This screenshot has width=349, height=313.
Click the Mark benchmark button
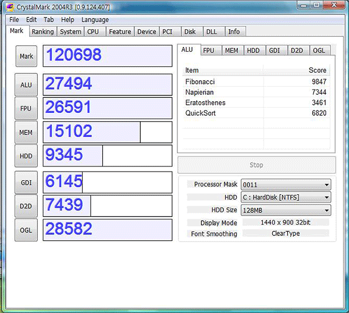[x=26, y=56]
